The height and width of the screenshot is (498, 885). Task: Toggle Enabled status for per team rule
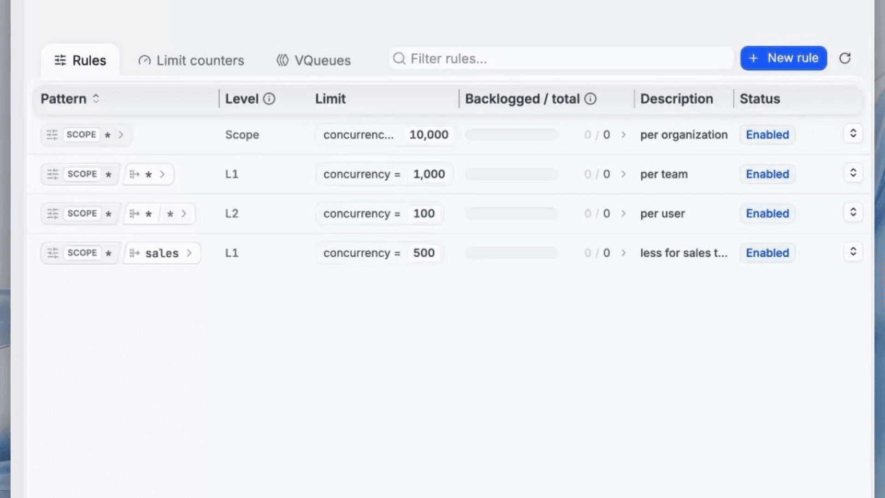(x=767, y=174)
